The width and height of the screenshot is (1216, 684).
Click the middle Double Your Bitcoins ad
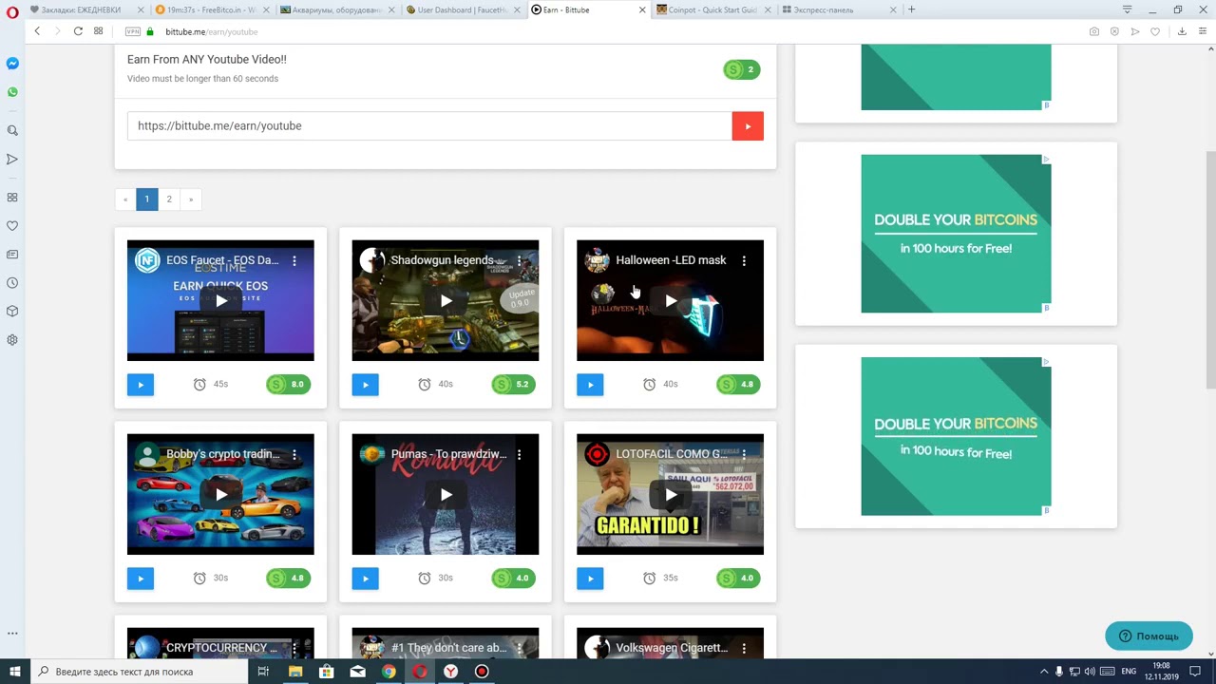[x=956, y=234]
